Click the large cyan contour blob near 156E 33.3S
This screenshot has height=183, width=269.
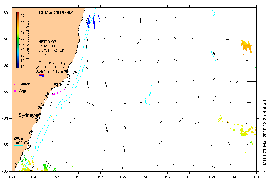coord(148,100)
